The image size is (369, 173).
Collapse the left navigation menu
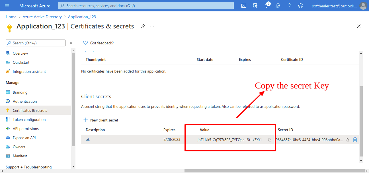[71, 43]
